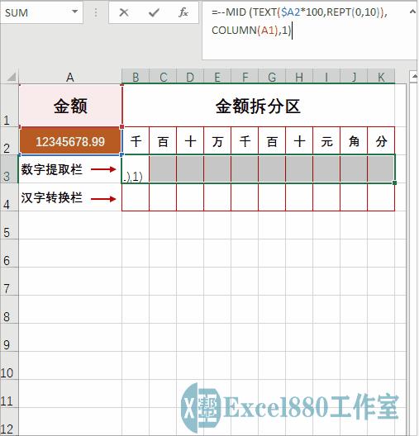This screenshot has height=436, width=419.
Task: Click the 汉字转换栏 label cell
Action: pyautogui.click(x=70, y=197)
